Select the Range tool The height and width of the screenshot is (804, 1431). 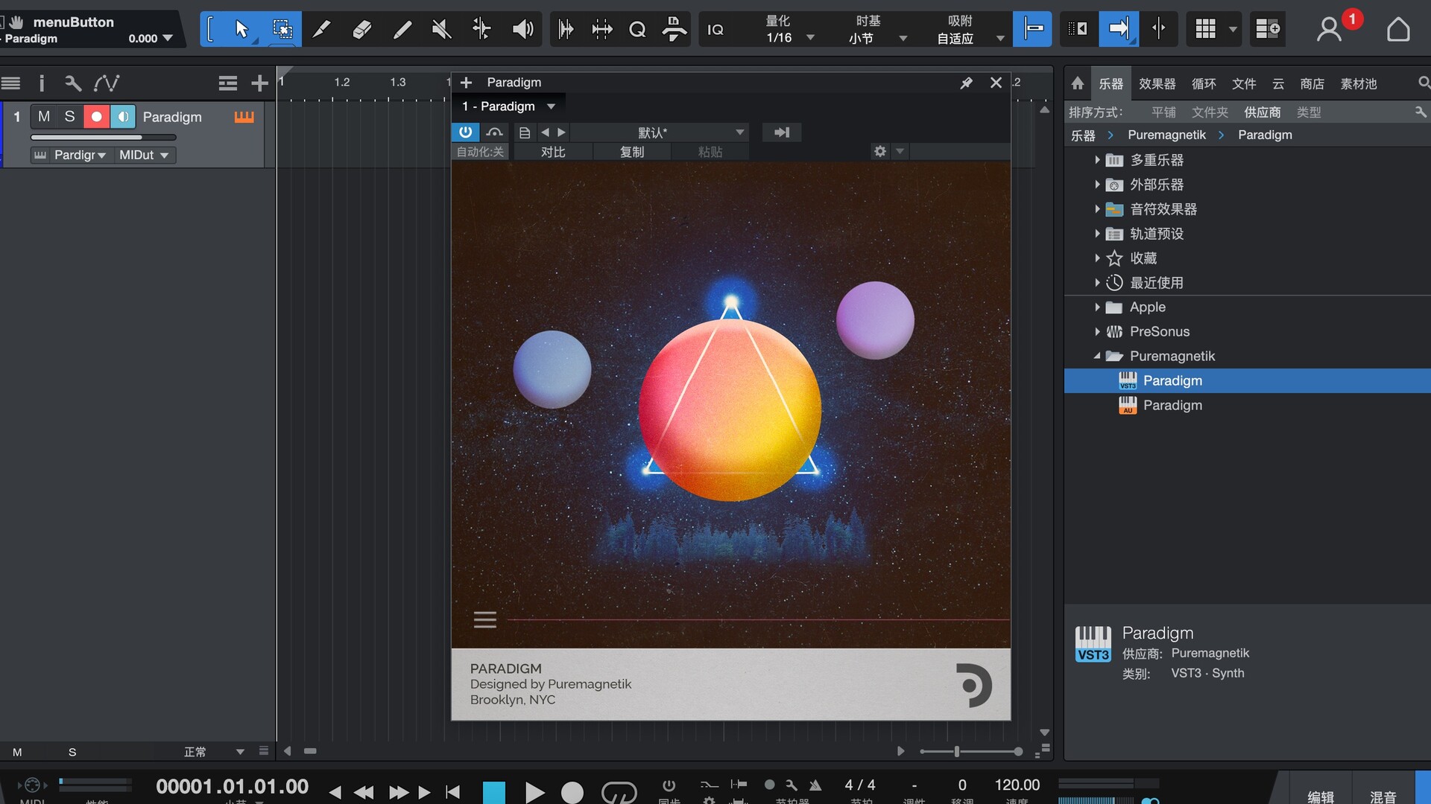click(282, 29)
